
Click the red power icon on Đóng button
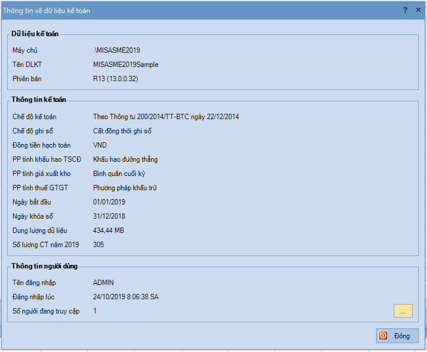click(x=383, y=335)
